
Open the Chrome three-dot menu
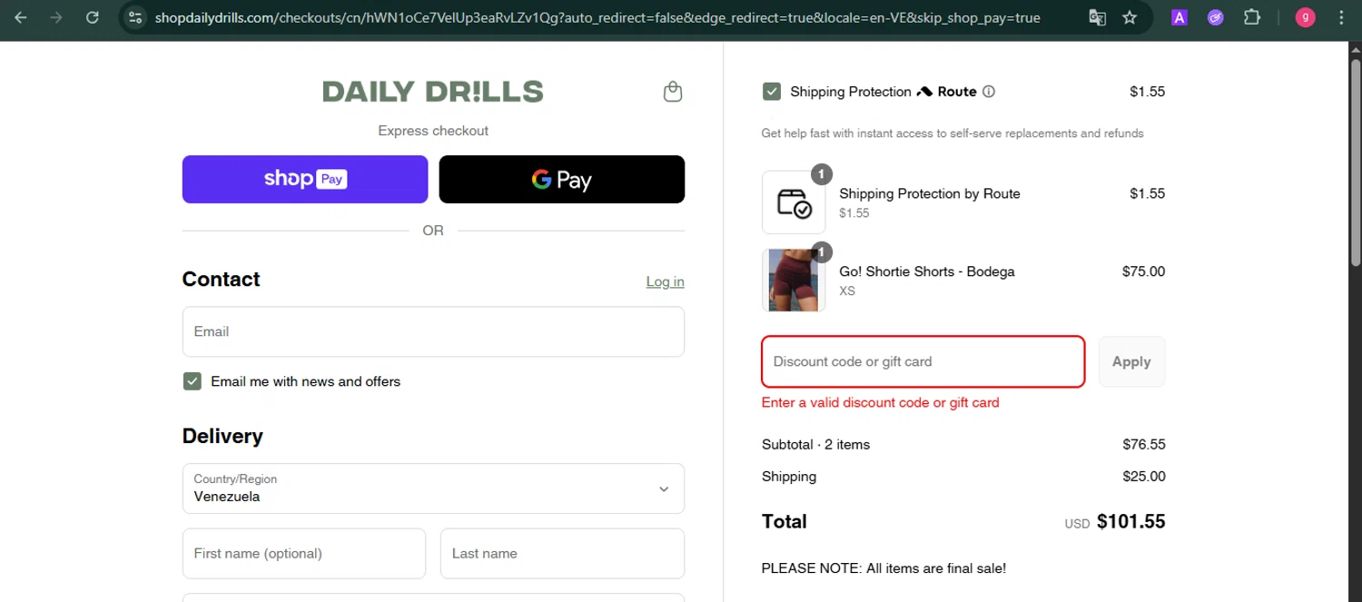click(x=1341, y=17)
